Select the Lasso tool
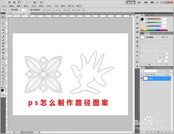Screen dimensions: 174x134 pos(3,24)
